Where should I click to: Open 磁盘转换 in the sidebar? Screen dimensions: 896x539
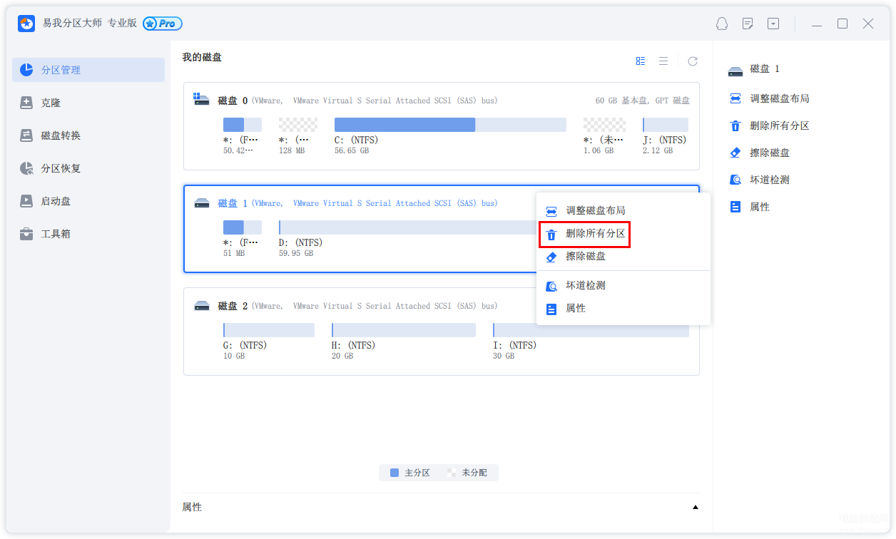[x=88, y=135]
